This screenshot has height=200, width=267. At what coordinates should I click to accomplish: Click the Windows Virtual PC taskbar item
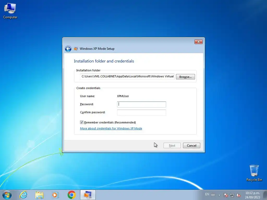pyautogui.click(x=88, y=195)
